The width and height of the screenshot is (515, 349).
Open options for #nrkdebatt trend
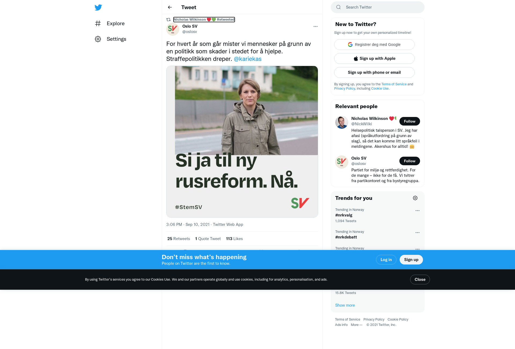[417, 233]
